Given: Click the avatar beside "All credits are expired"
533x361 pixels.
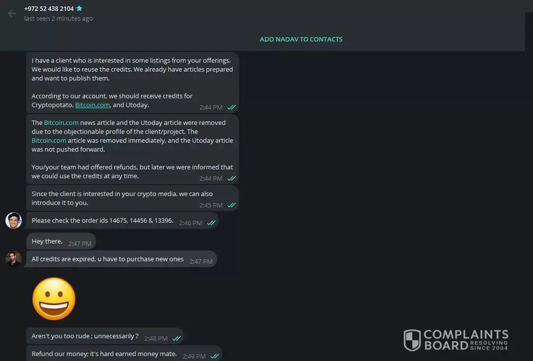Looking at the screenshot, I should click(13, 259).
